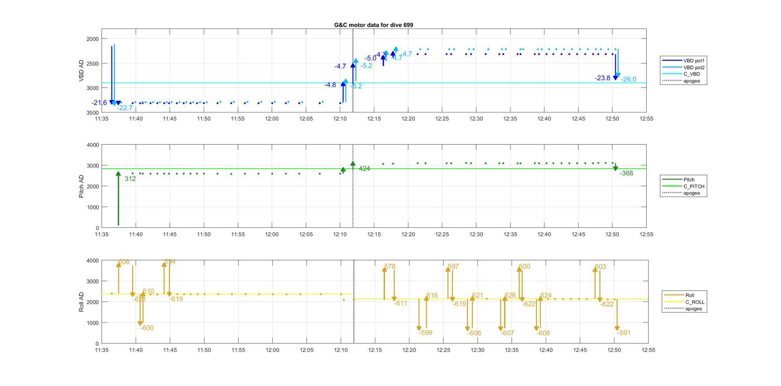Viewport: 781px width, 386px height.
Task: Click the "603" roll data label
Action: coord(600,267)
